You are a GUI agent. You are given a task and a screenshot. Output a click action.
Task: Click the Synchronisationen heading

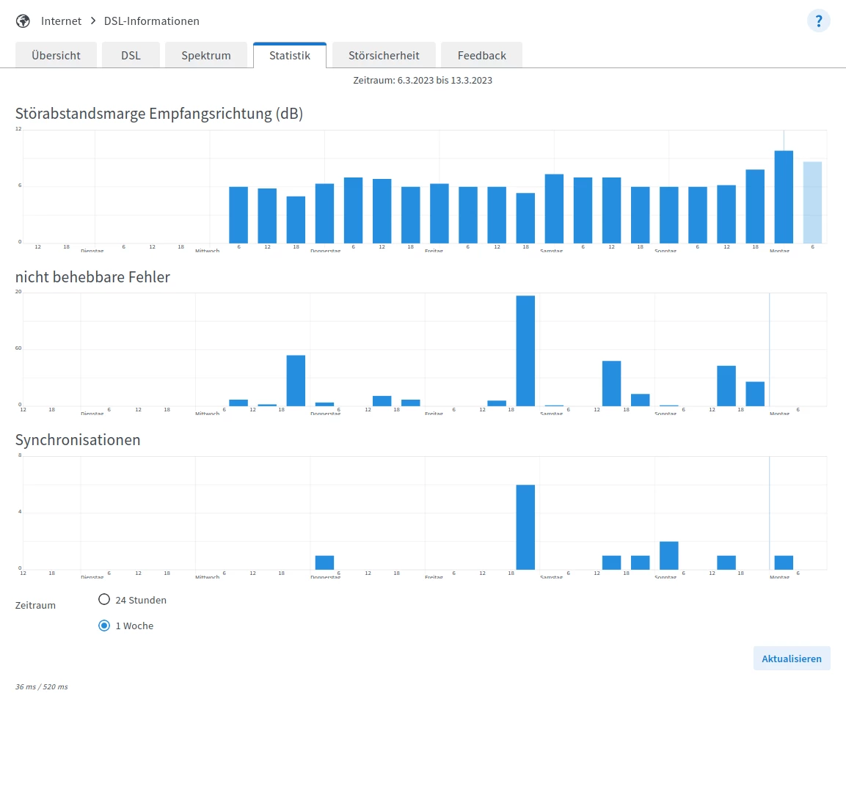pyautogui.click(x=78, y=440)
